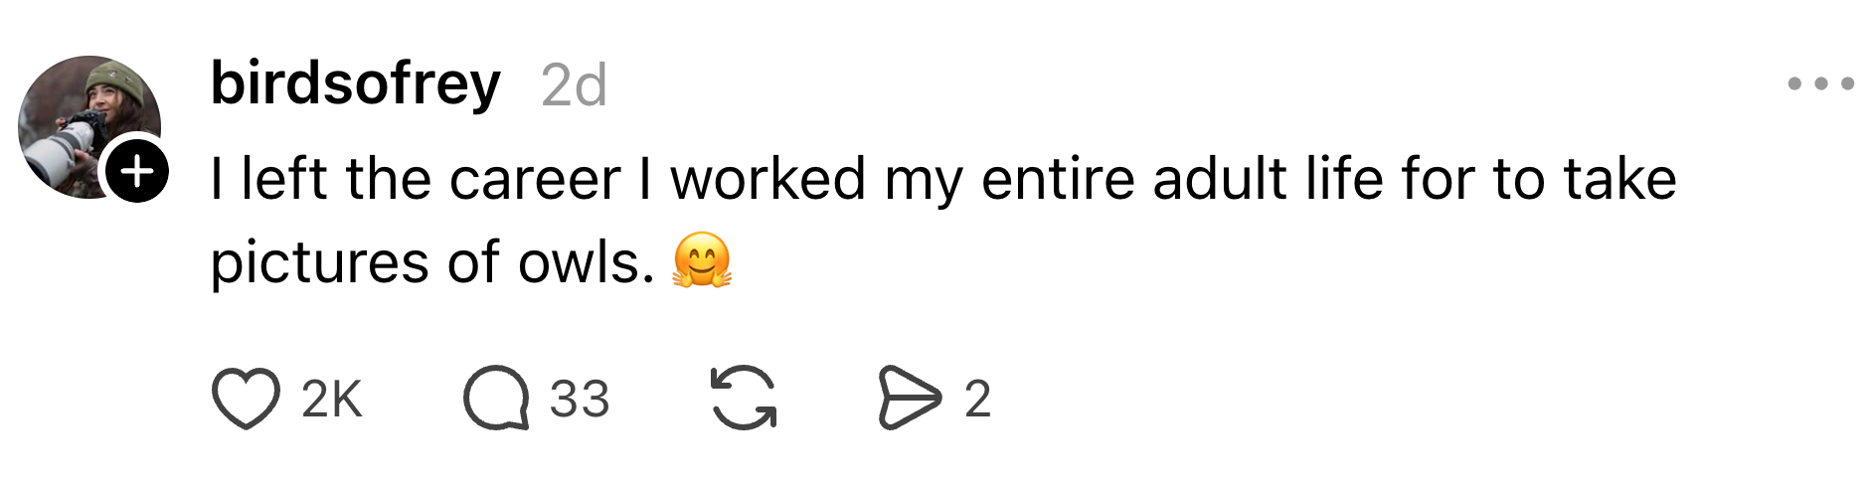Open the post via the 2d timestamp
Image resolution: width=1871 pixels, height=489 pixels.
(x=574, y=86)
